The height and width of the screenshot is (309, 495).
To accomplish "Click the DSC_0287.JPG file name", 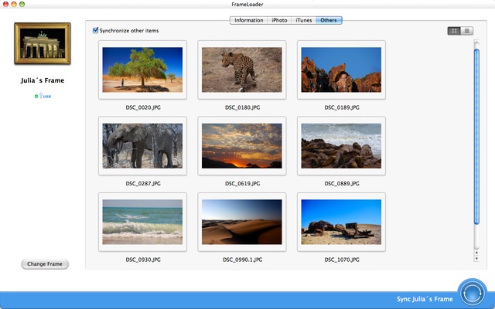I will (143, 184).
